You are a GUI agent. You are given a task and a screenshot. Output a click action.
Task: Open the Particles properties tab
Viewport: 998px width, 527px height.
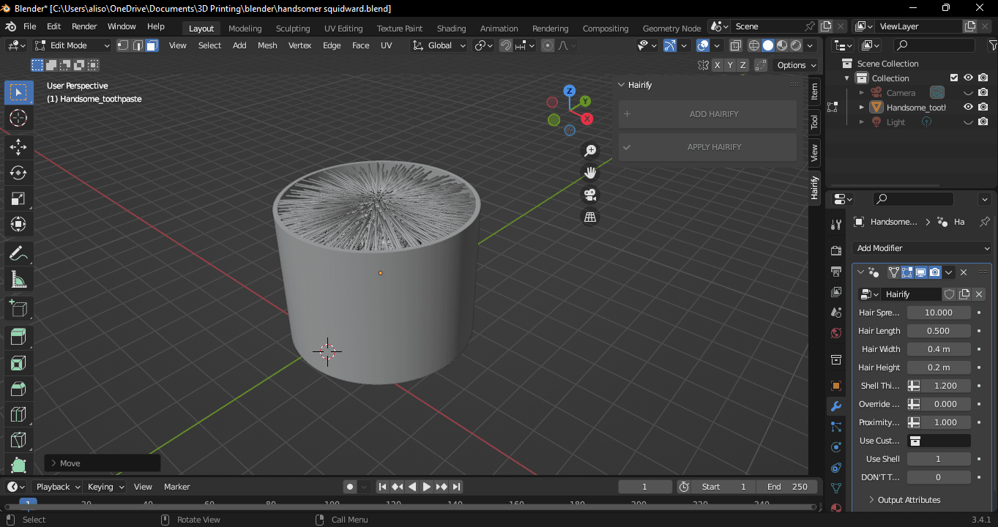coord(836,426)
